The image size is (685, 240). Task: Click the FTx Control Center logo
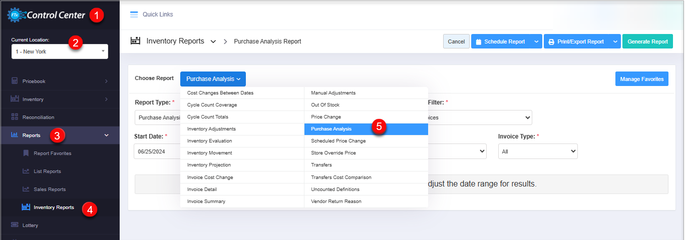(46, 15)
